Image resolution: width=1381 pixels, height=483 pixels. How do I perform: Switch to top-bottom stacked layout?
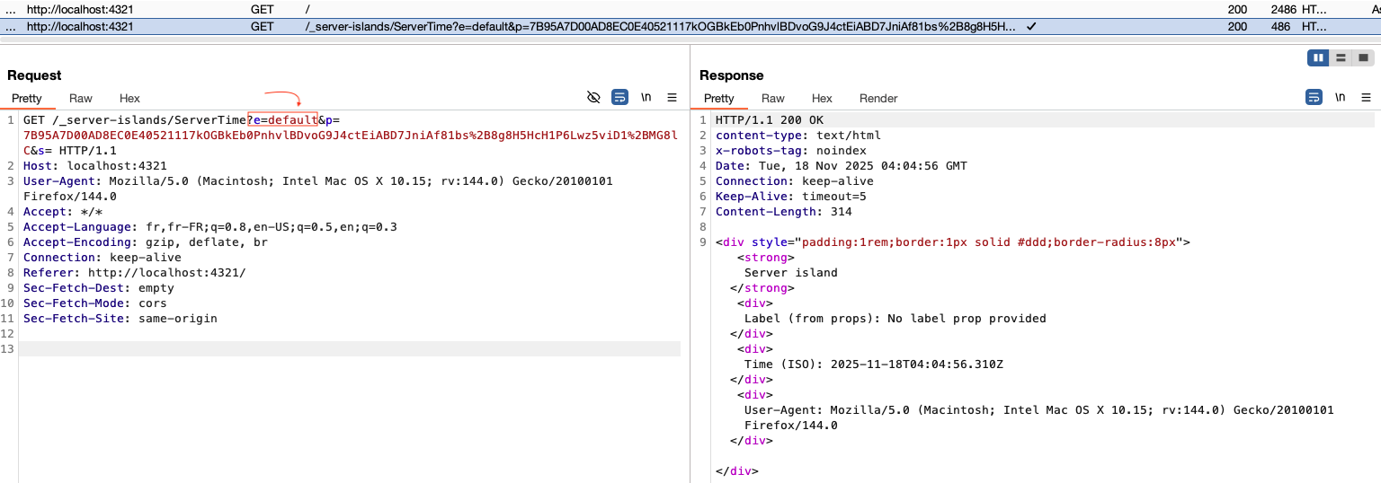pos(1341,57)
